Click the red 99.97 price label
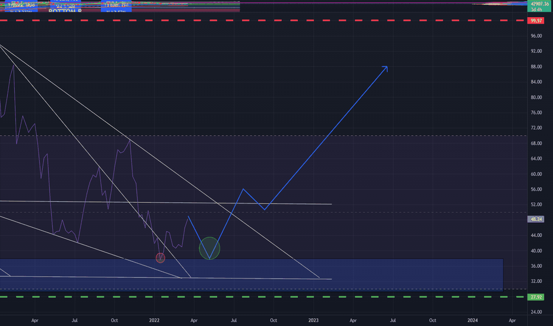The width and height of the screenshot is (553, 326). click(x=536, y=20)
